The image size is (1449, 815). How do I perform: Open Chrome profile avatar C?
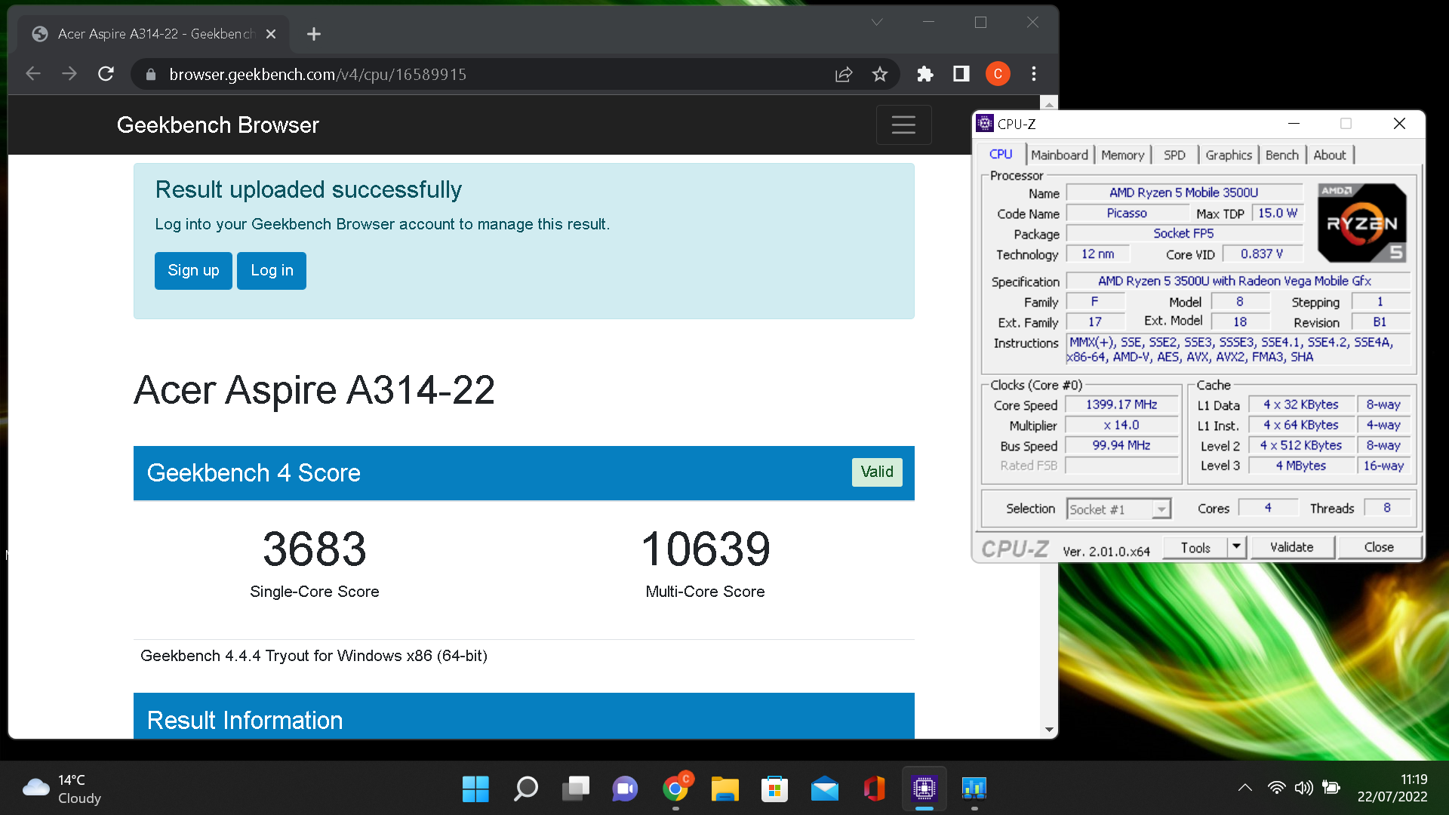pyautogui.click(x=998, y=74)
